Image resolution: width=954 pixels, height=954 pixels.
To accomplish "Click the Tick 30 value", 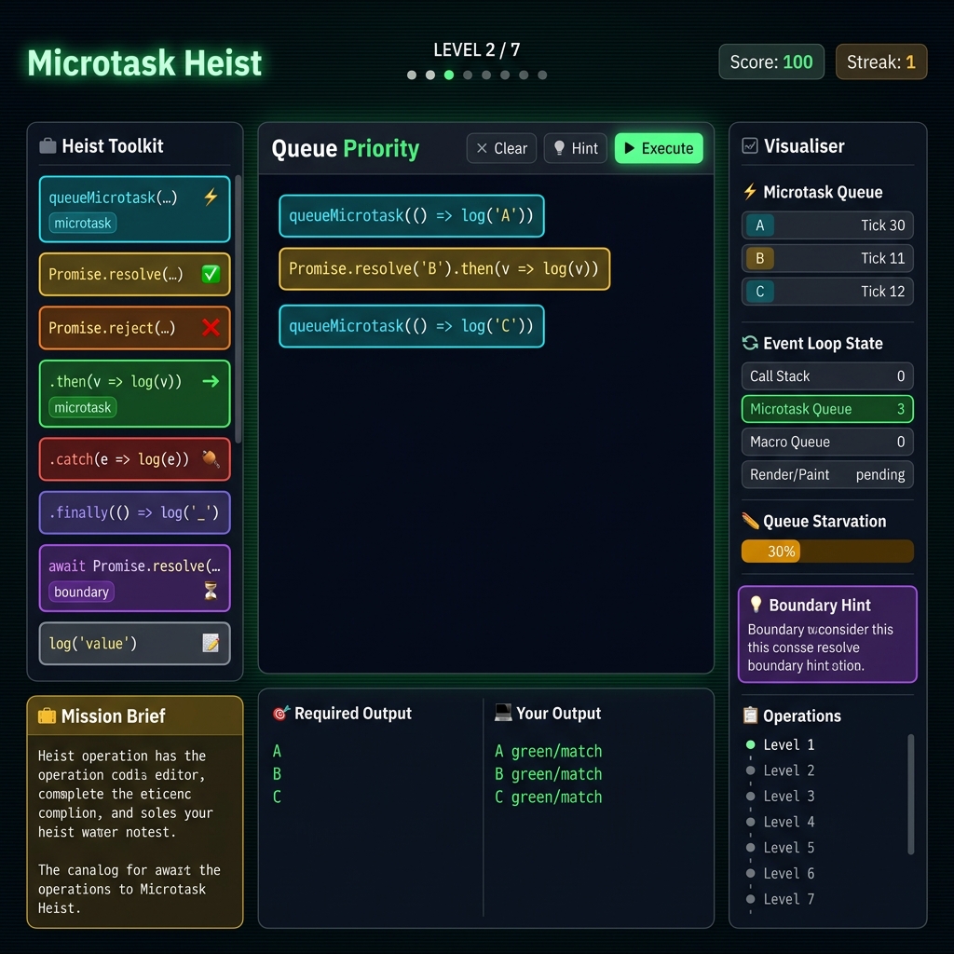I will [883, 225].
